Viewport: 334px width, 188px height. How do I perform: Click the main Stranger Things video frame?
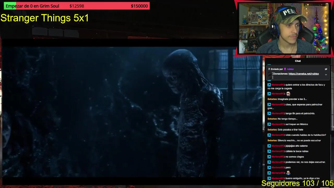132,112
